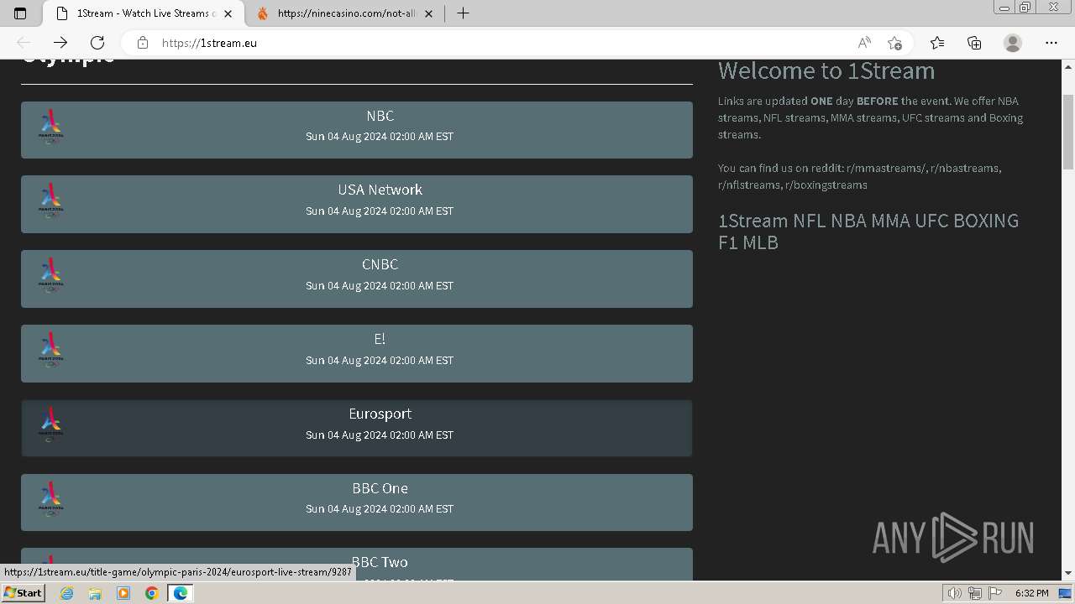Open Windows Media Player taskbar icon
The height and width of the screenshot is (604, 1075).
[123, 593]
